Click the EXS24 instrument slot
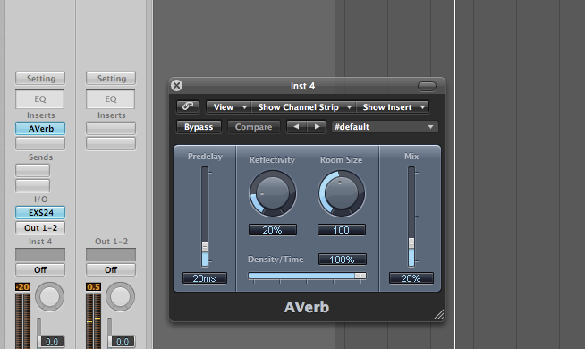The height and width of the screenshot is (349, 585). (40, 212)
